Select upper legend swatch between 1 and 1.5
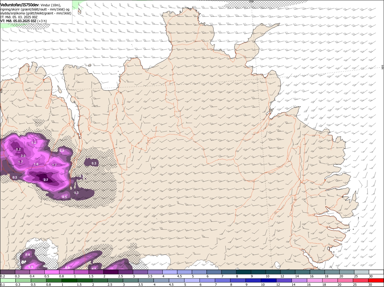This screenshot has width=384, height=287. 81,272
